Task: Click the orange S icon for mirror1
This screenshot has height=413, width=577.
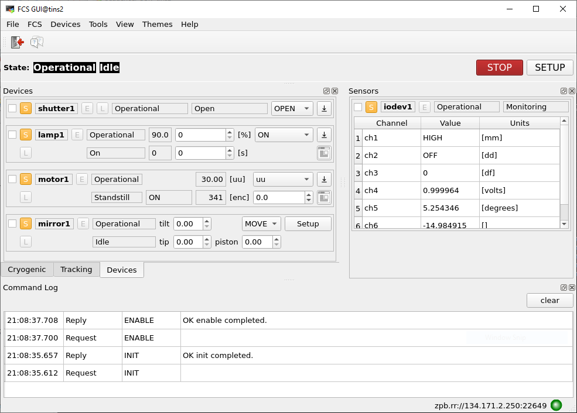Action: [26, 224]
